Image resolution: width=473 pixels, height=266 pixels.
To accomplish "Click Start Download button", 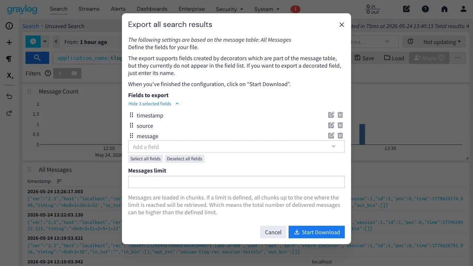I will 317,232.
